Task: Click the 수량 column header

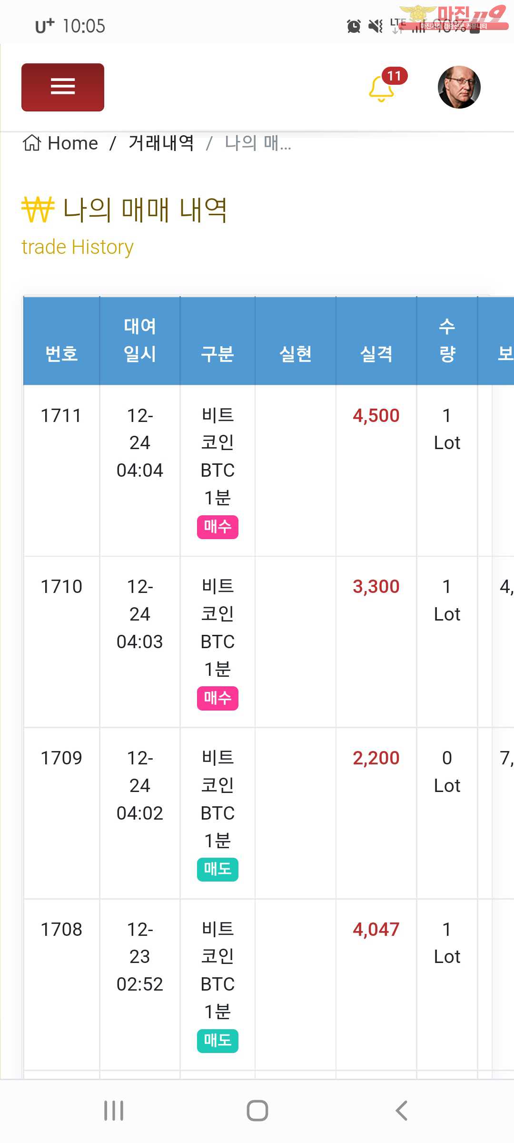Action: pos(447,340)
